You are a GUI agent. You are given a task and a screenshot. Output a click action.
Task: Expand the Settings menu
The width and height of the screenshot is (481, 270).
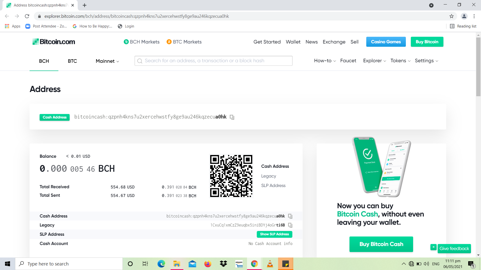pyautogui.click(x=426, y=61)
